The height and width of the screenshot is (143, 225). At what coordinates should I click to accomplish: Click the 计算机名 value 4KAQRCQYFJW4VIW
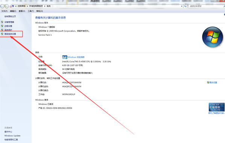point(71,82)
